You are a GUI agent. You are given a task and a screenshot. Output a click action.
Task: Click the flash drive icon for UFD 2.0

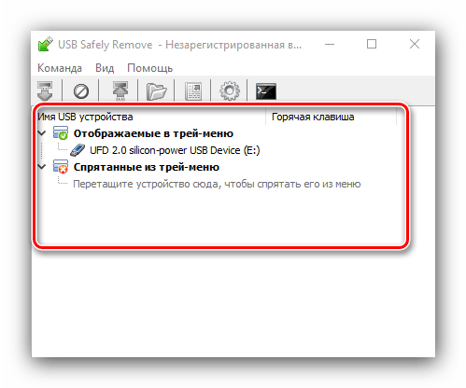[x=78, y=150]
